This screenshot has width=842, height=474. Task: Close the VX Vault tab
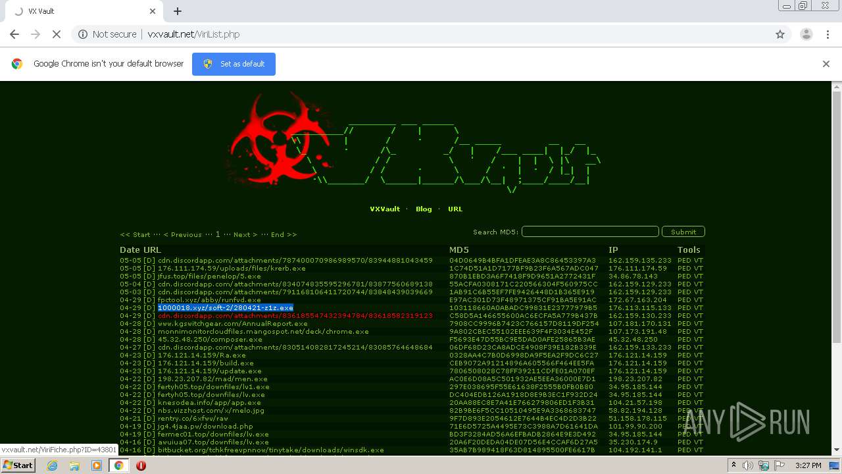153,11
